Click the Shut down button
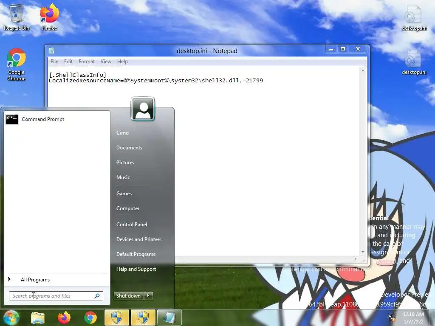This screenshot has width=435, height=326. pos(128,296)
